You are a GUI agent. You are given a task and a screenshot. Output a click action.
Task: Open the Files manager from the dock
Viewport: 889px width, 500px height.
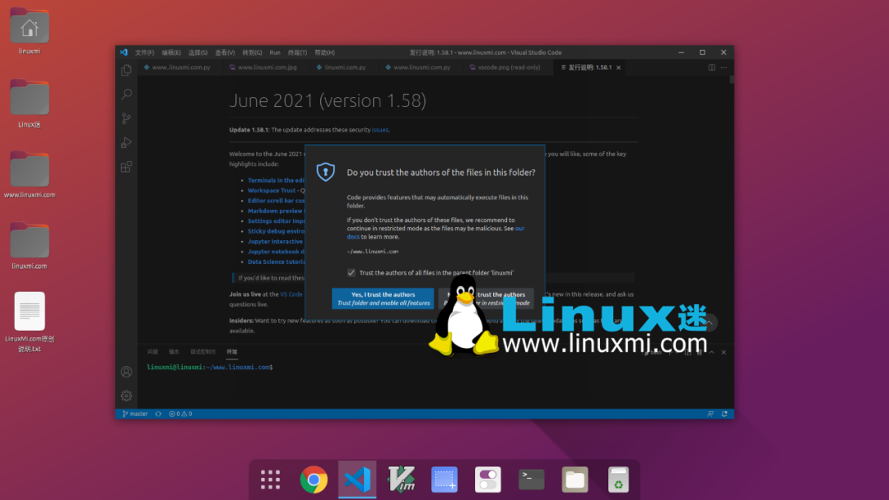tap(575, 479)
